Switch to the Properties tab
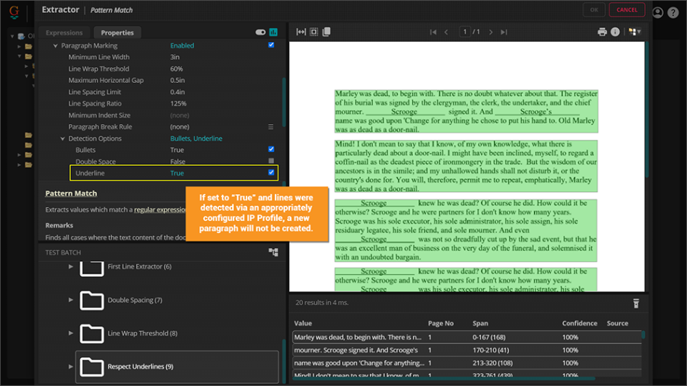 click(117, 32)
